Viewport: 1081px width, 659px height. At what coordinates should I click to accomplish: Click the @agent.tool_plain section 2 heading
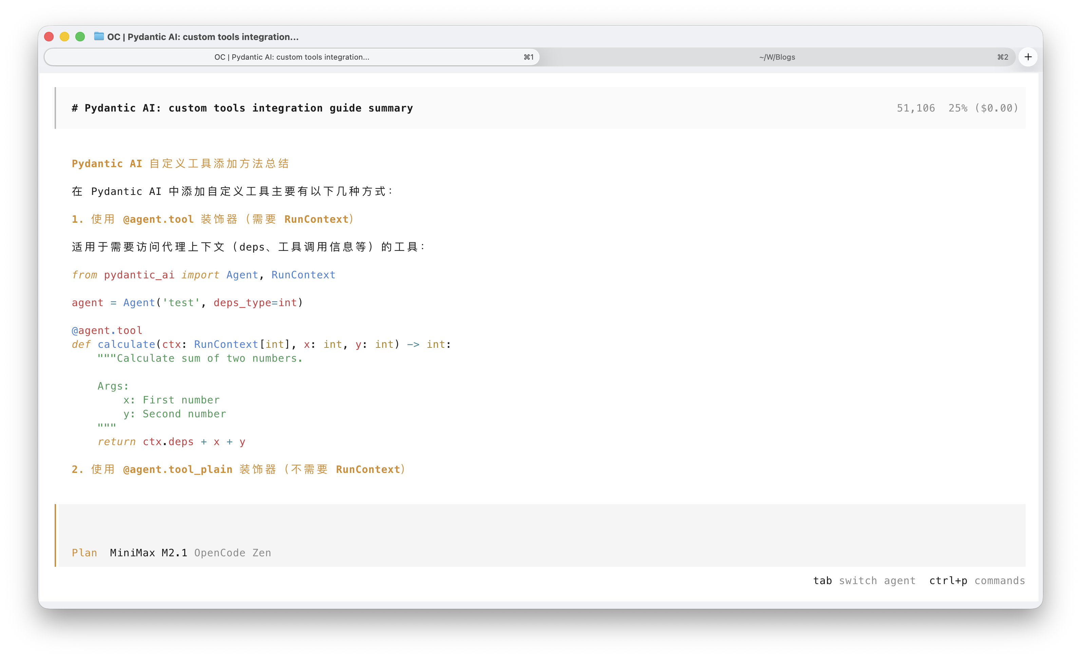239,470
